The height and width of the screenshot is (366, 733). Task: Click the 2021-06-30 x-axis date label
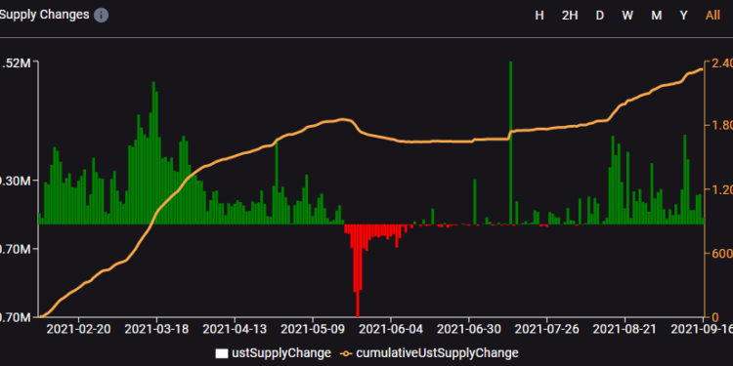click(468, 329)
